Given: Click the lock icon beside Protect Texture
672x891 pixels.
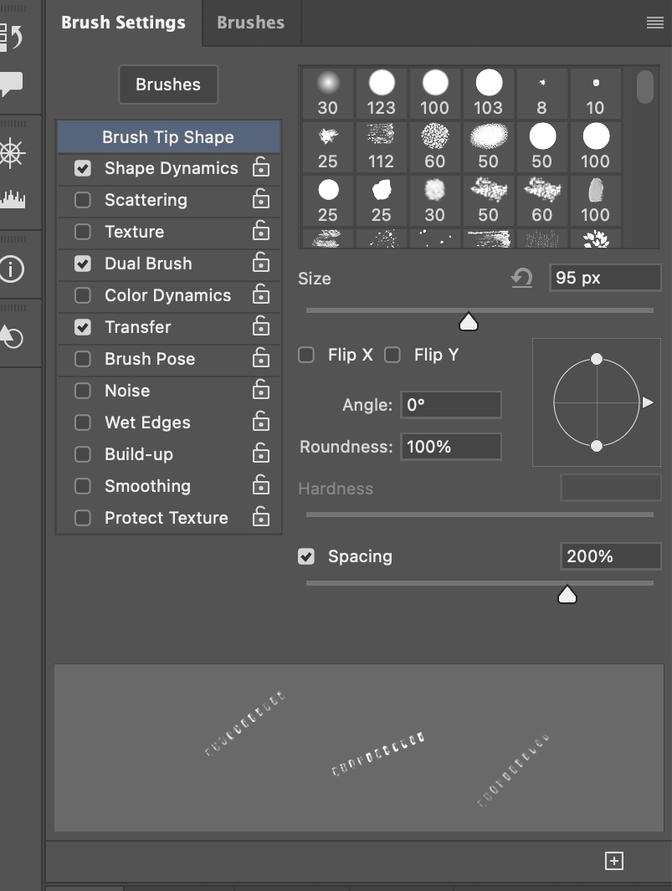Looking at the screenshot, I should point(261,517).
